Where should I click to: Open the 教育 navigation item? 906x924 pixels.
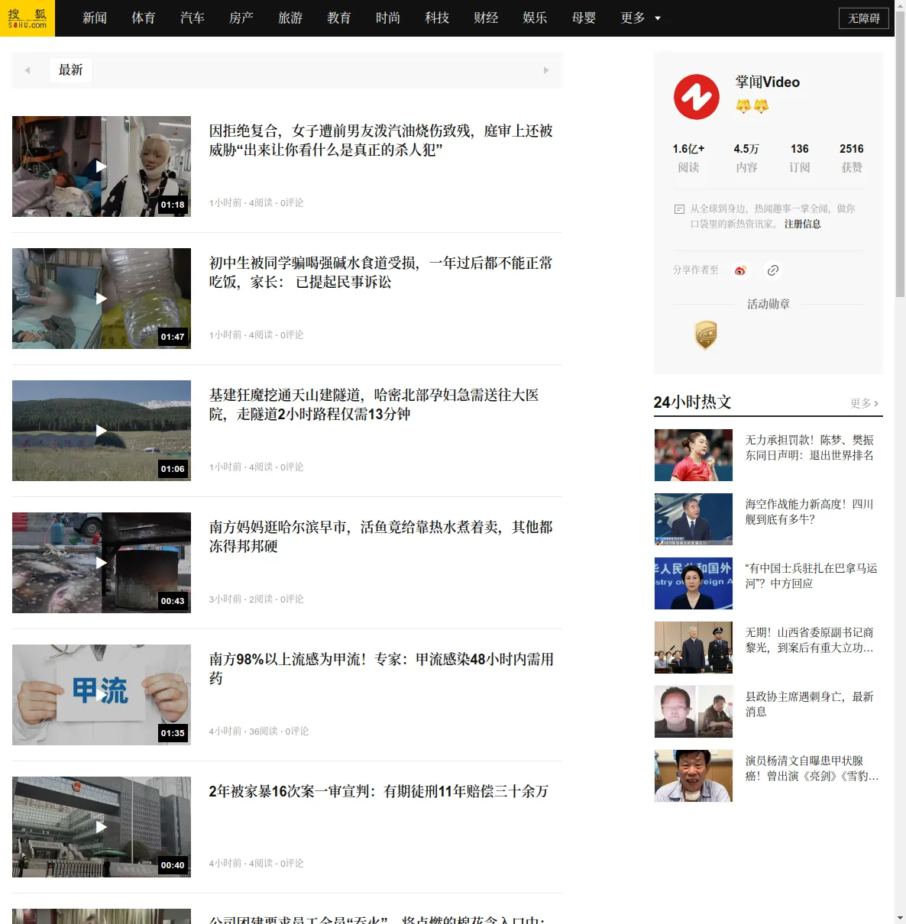click(x=339, y=18)
